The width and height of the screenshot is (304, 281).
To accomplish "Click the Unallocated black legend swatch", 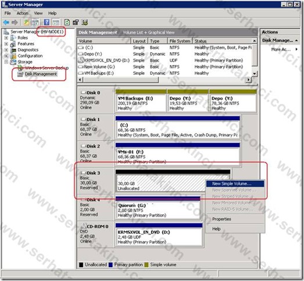I will tap(81, 265).
